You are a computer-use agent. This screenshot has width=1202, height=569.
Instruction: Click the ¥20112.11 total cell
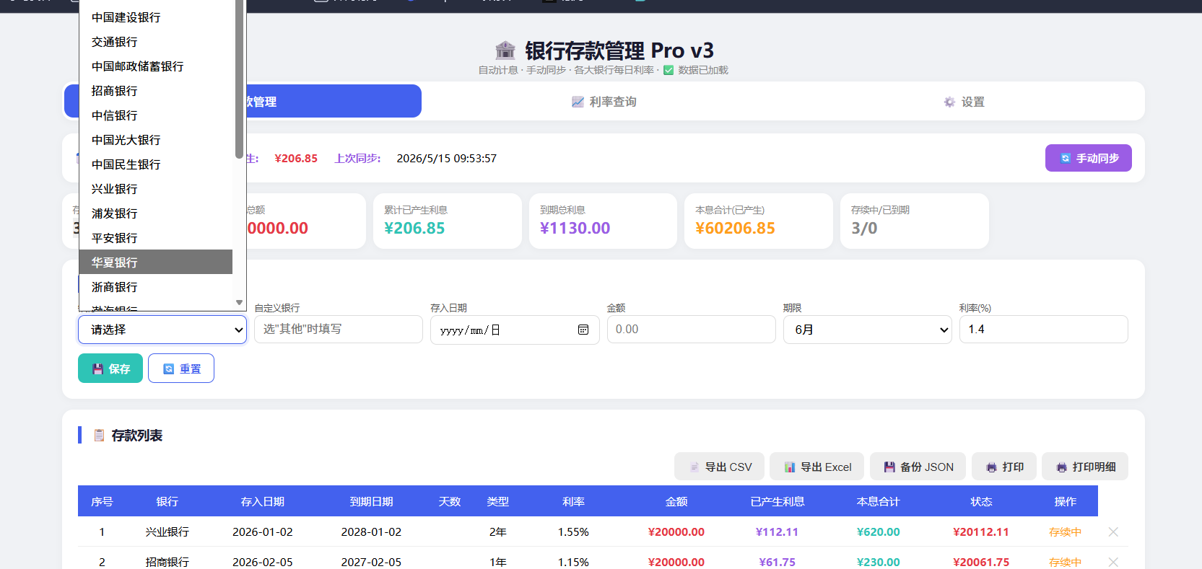981,531
